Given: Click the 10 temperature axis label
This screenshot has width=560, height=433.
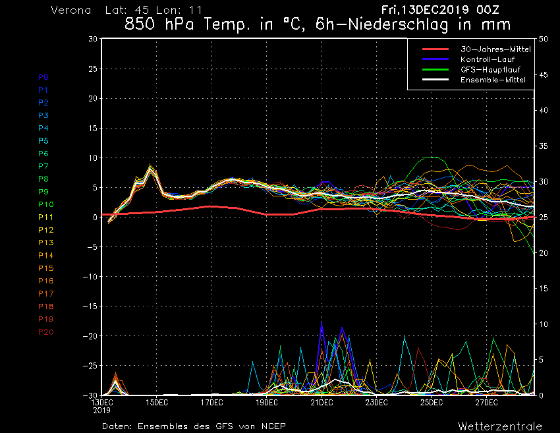Looking at the screenshot, I should point(93,158).
